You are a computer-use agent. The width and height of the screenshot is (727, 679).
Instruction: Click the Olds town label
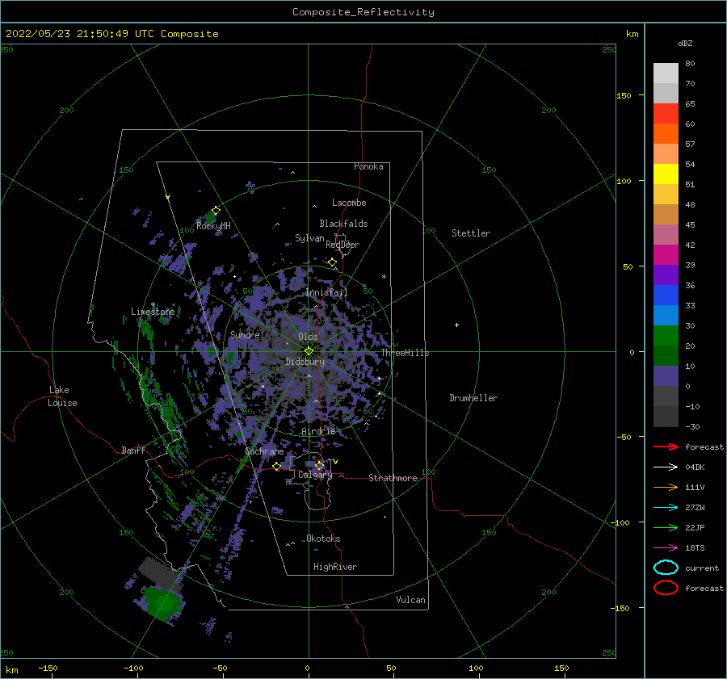click(308, 337)
